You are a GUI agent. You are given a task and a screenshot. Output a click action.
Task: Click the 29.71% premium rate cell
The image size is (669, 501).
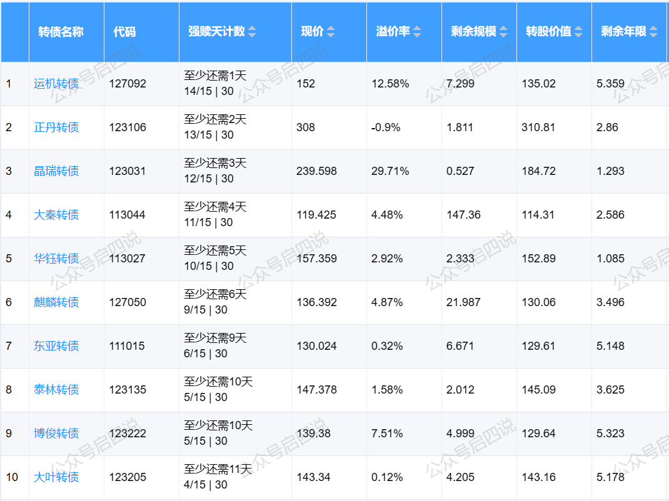(390, 171)
